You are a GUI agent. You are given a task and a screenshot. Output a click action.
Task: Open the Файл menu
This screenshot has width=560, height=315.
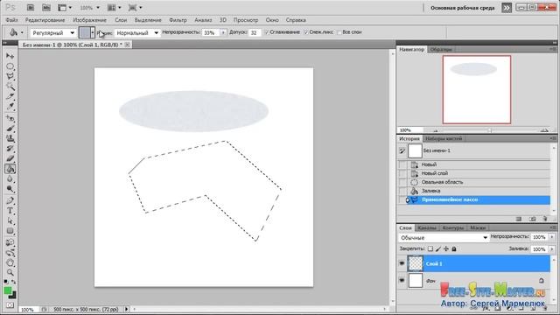(11, 20)
